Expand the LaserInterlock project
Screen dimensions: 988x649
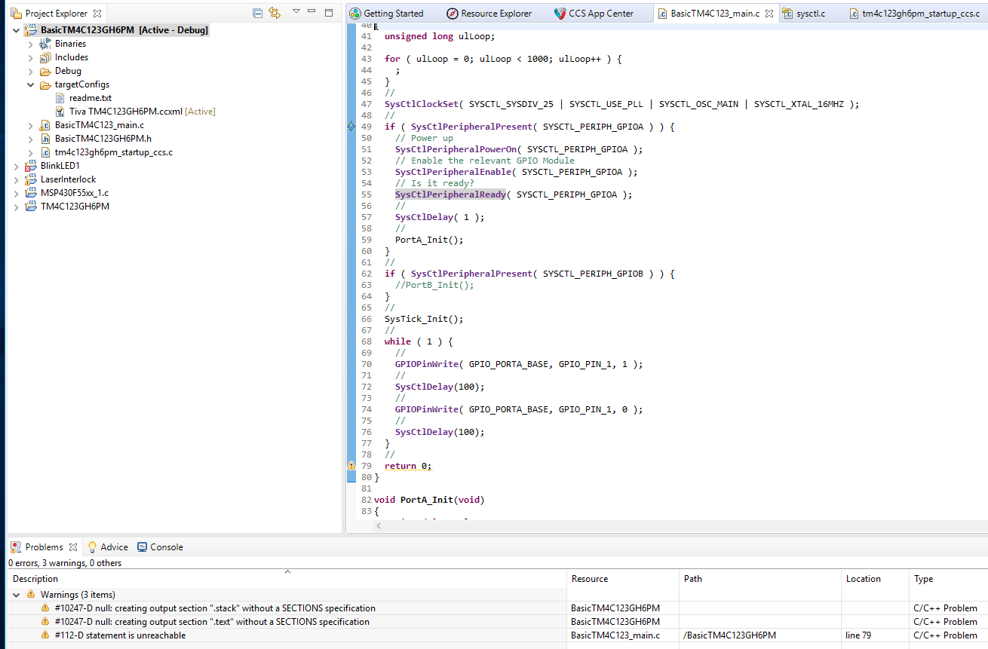[17, 179]
